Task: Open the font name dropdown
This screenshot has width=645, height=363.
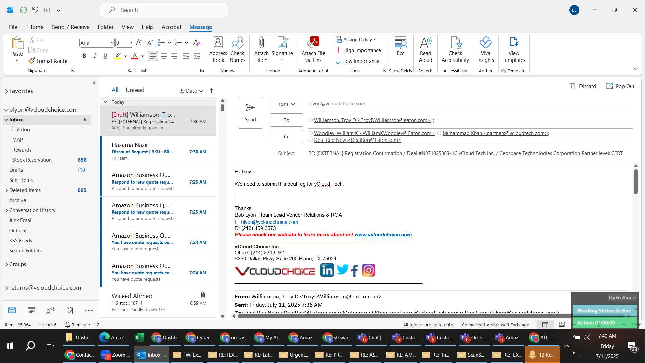Action: click(x=112, y=43)
